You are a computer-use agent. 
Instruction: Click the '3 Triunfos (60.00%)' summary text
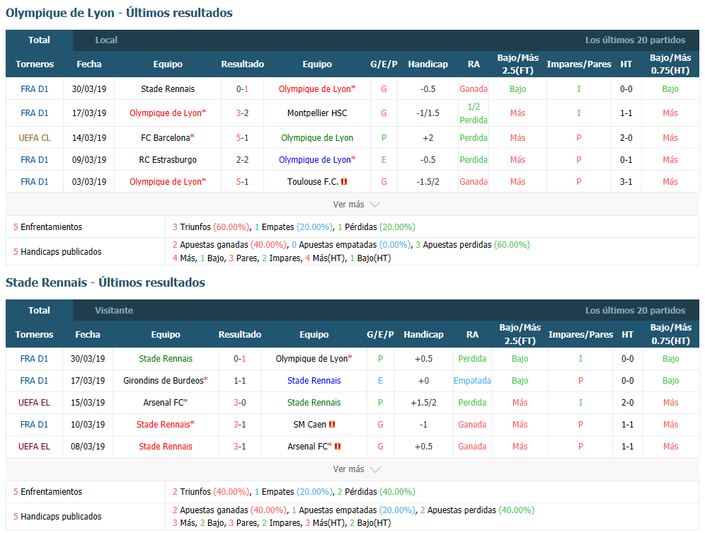(210, 227)
